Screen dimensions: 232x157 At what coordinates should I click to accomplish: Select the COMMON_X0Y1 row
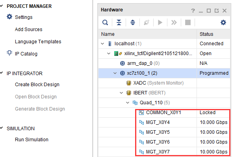[x=164, y=113]
